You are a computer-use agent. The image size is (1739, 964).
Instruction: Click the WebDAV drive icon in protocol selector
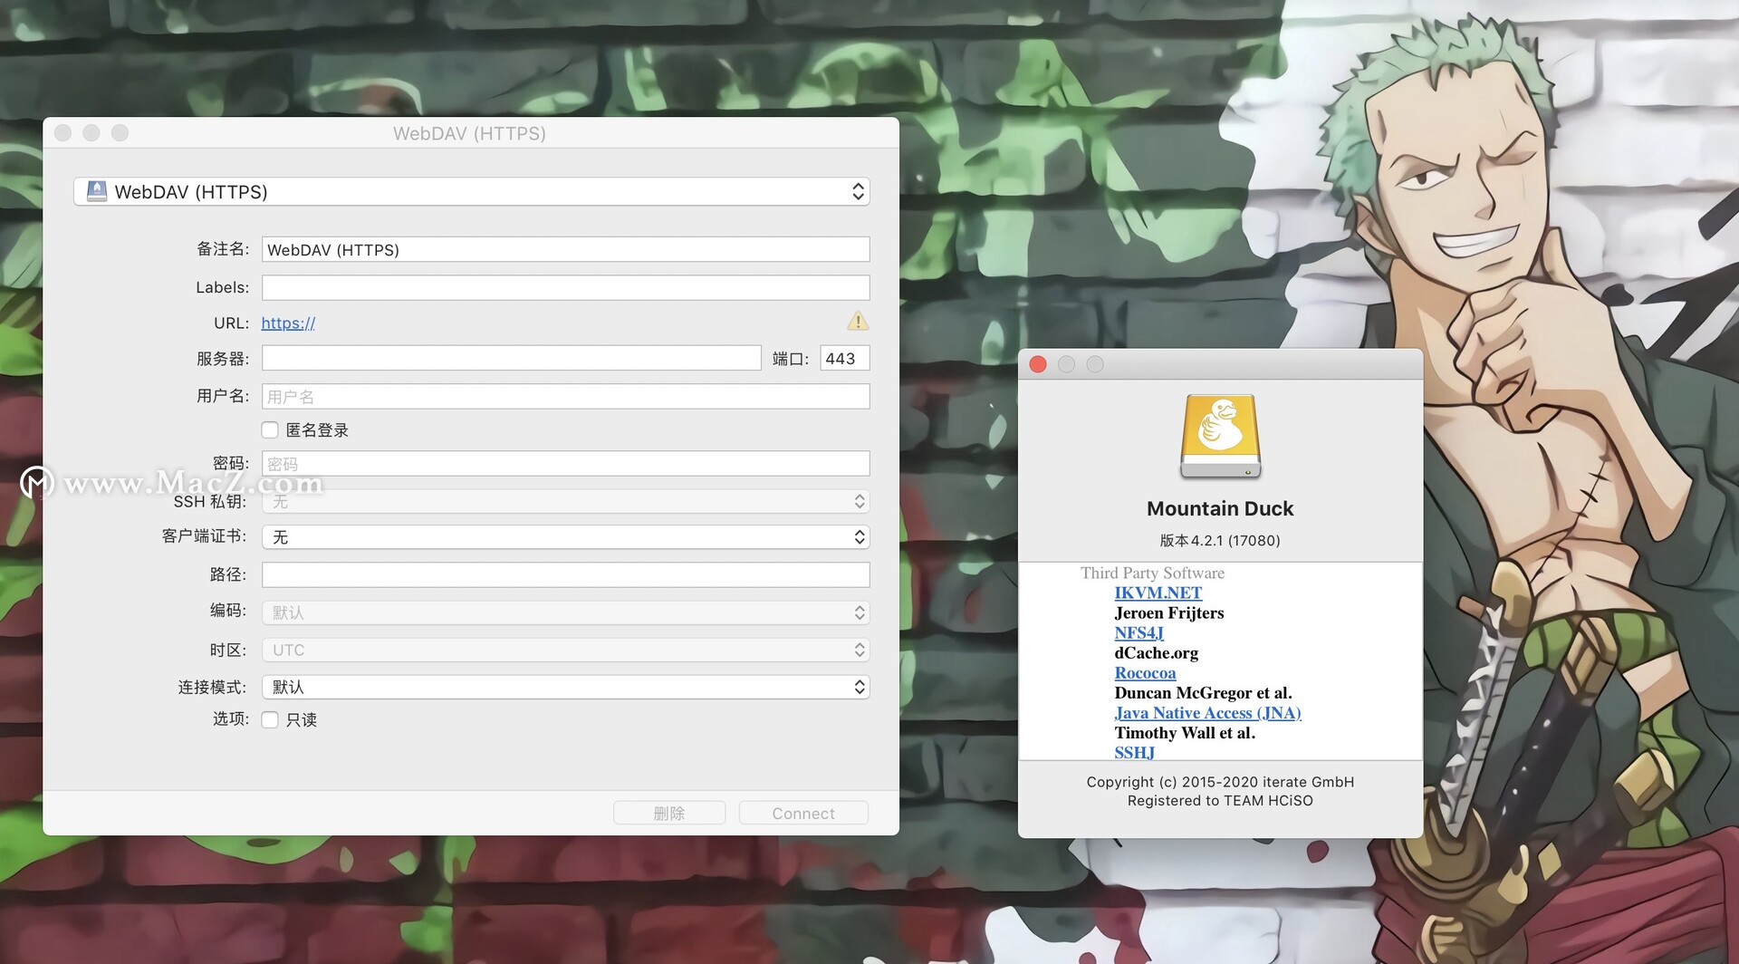97,191
